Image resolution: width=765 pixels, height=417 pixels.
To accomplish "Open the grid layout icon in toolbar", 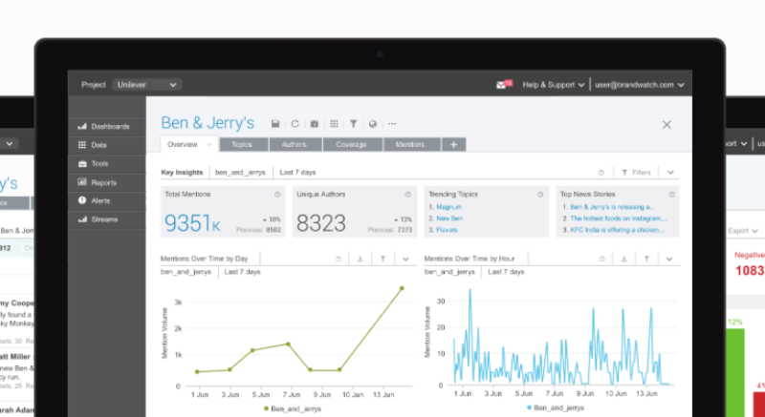I will (x=334, y=124).
